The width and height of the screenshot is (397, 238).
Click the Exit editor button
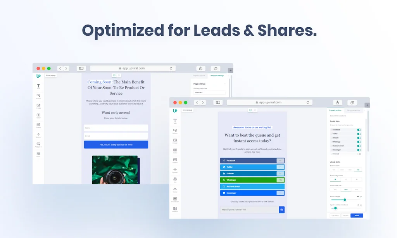tap(335, 215)
